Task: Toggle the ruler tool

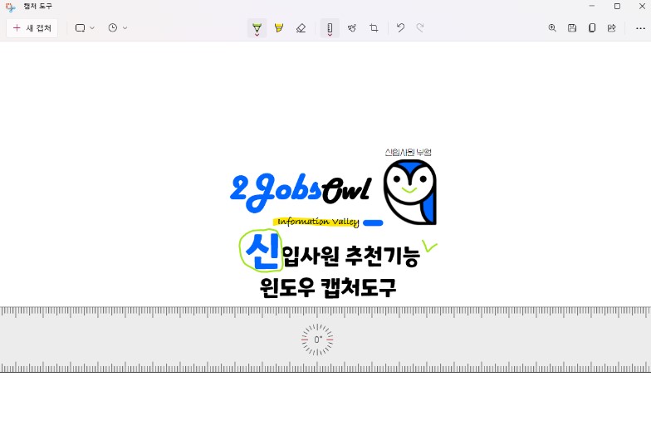Action: (330, 28)
